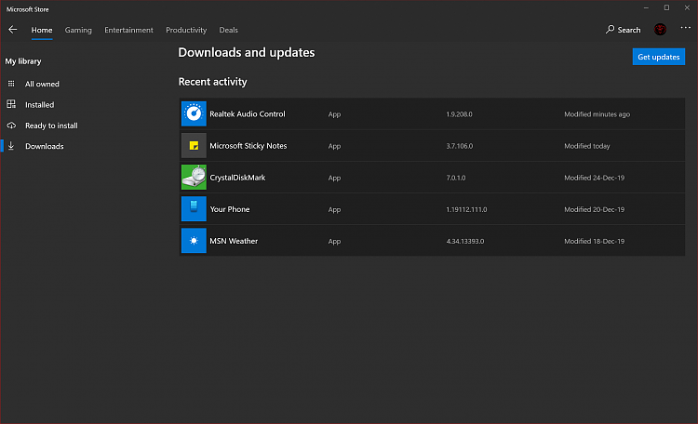Close the Microsoft Store window
This screenshot has width=698, height=424.
pyautogui.click(x=687, y=8)
